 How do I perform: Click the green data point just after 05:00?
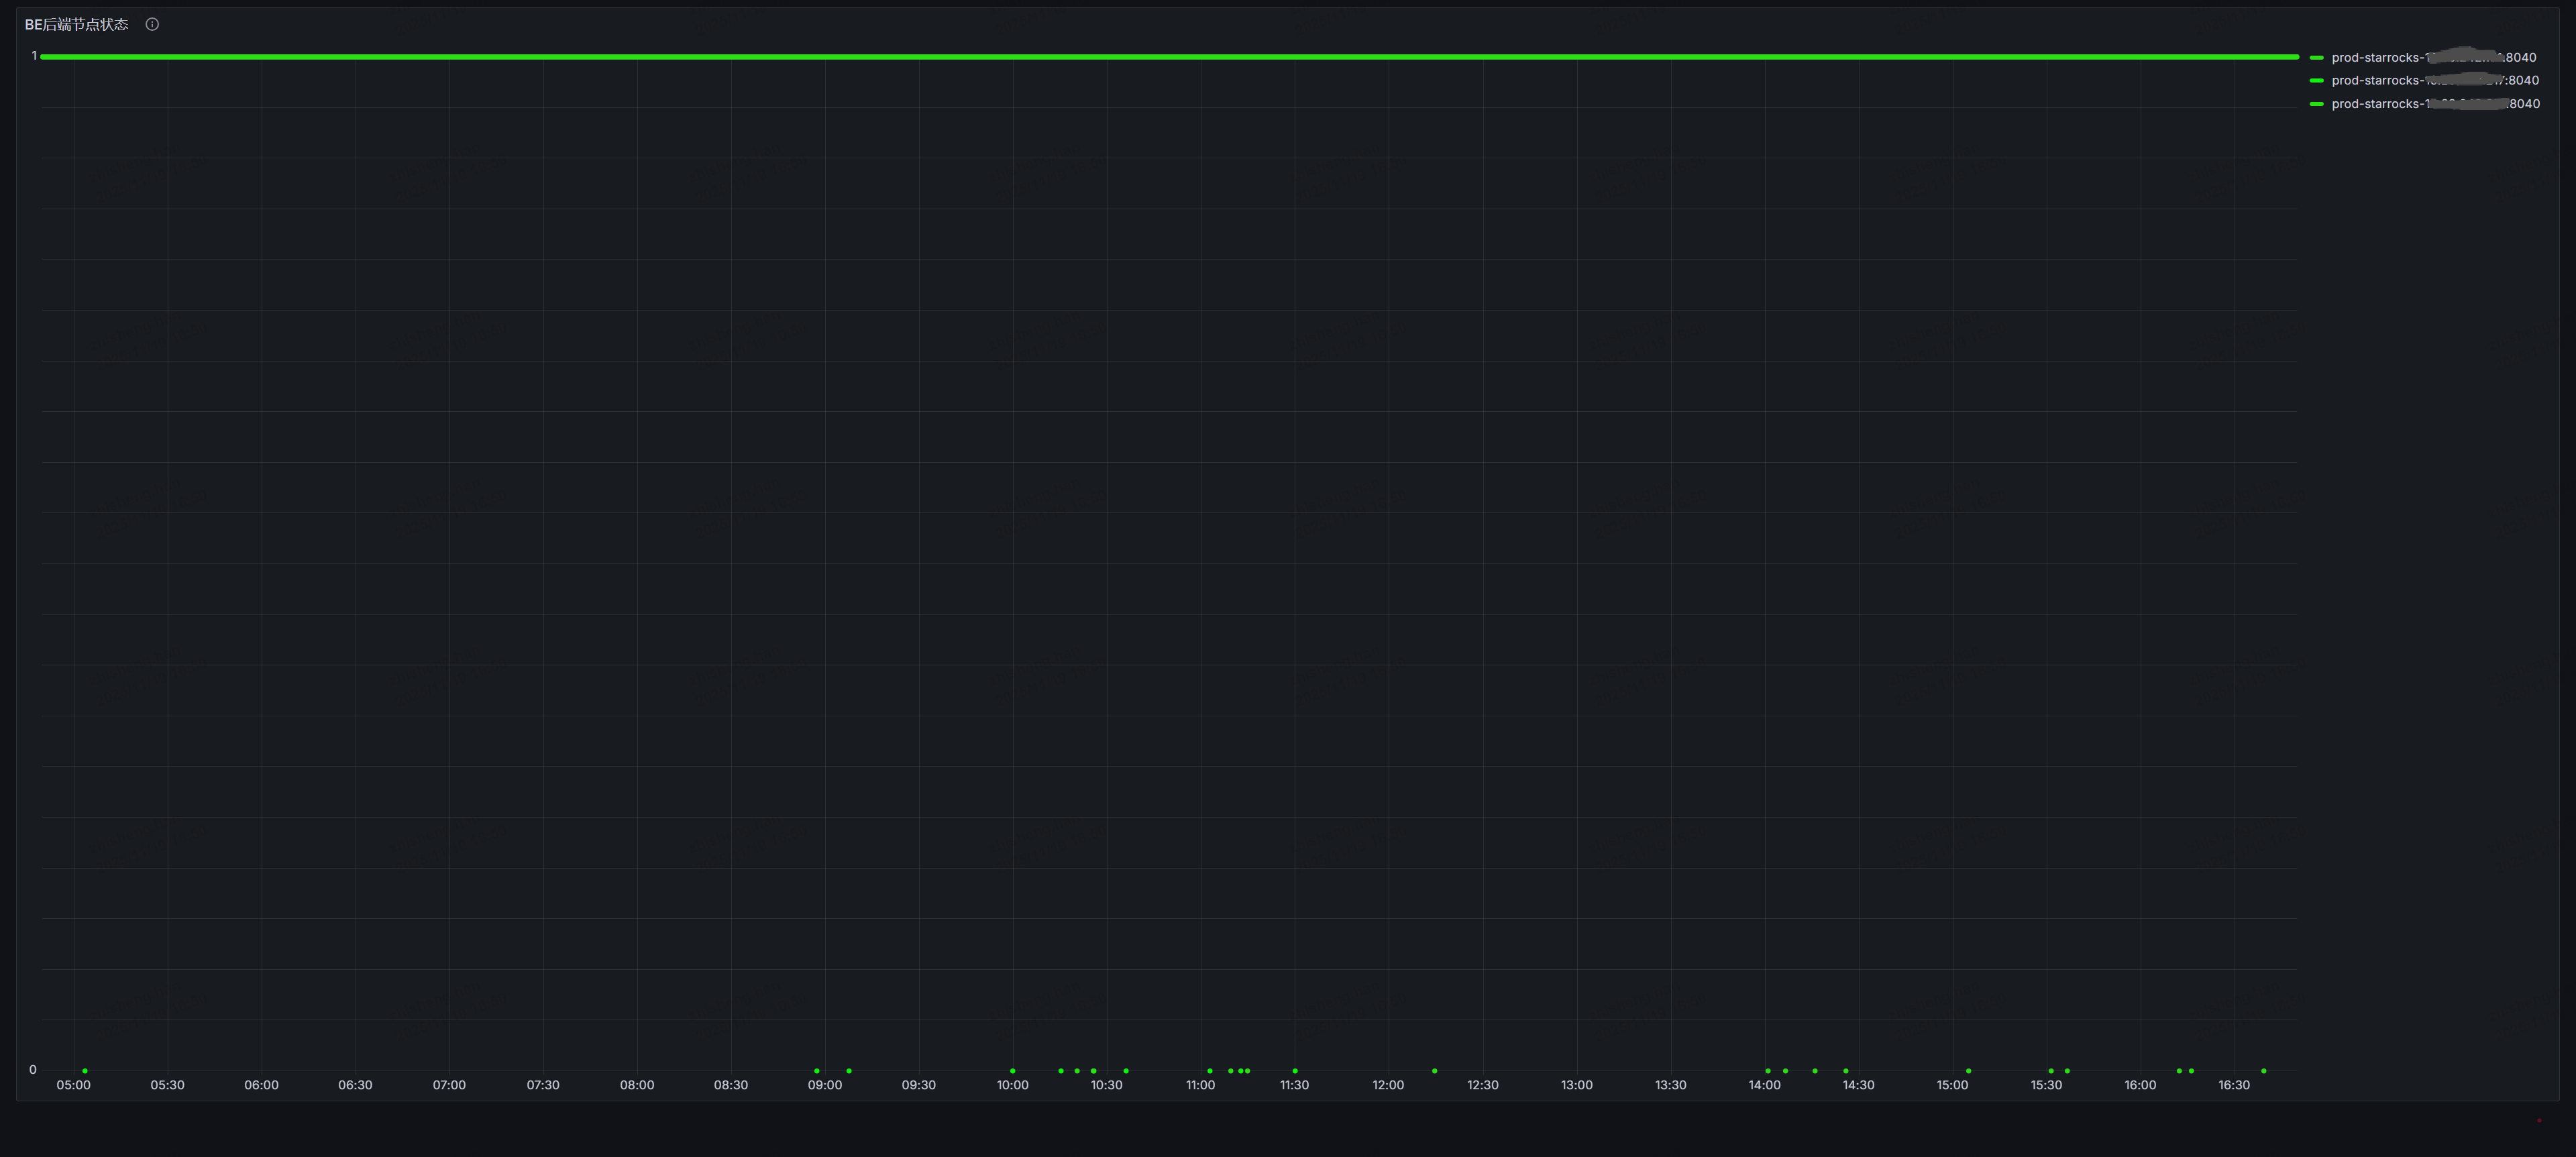point(85,1071)
